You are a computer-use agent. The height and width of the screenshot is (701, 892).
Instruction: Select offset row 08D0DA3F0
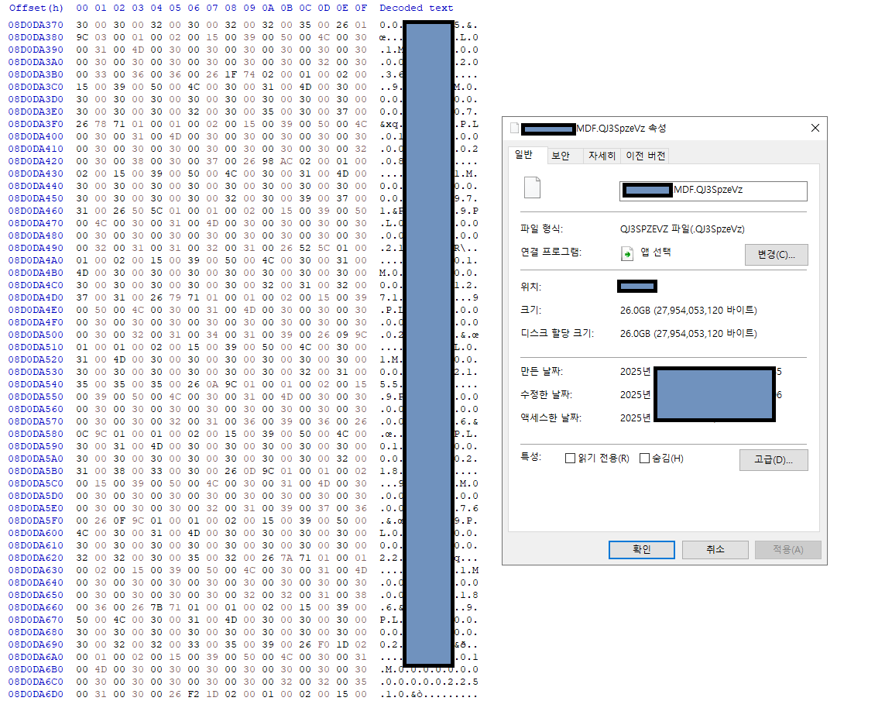(36, 124)
